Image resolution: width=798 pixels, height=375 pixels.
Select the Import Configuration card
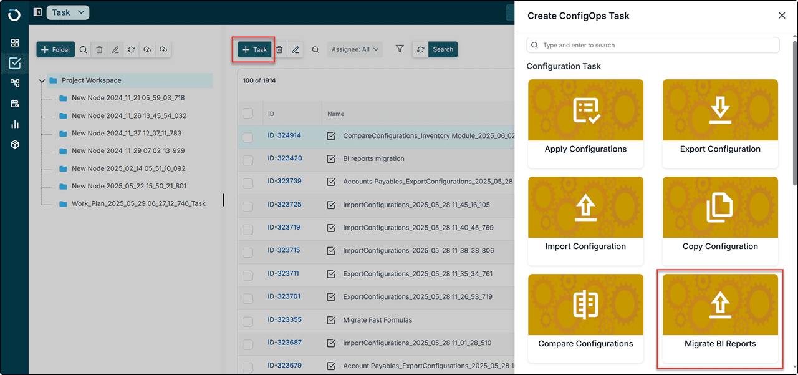585,220
